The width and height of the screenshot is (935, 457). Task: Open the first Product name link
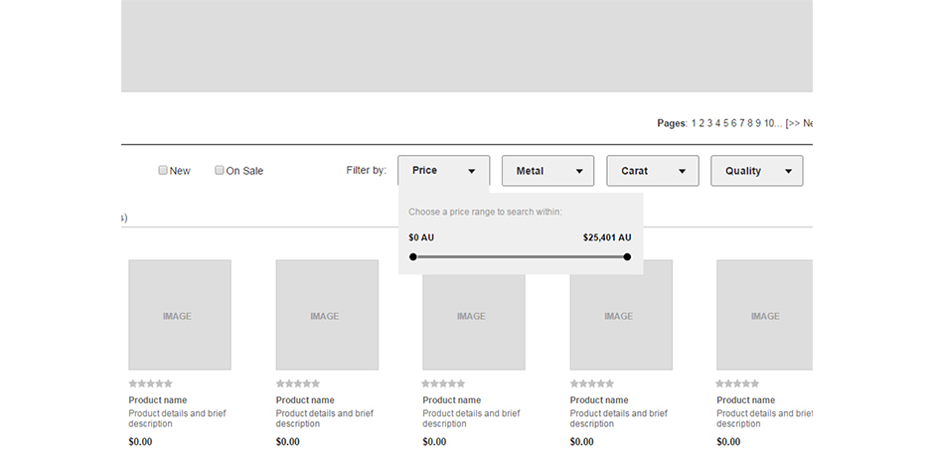[157, 399]
